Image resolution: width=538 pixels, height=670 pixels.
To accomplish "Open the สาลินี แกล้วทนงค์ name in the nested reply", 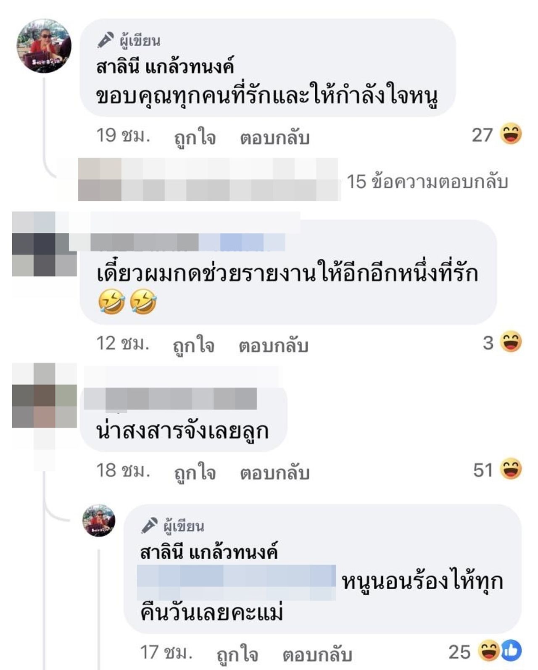I will 209,552.
